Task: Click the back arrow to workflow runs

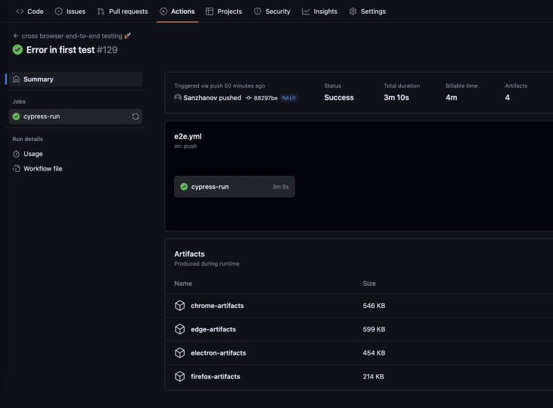Action: point(15,36)
